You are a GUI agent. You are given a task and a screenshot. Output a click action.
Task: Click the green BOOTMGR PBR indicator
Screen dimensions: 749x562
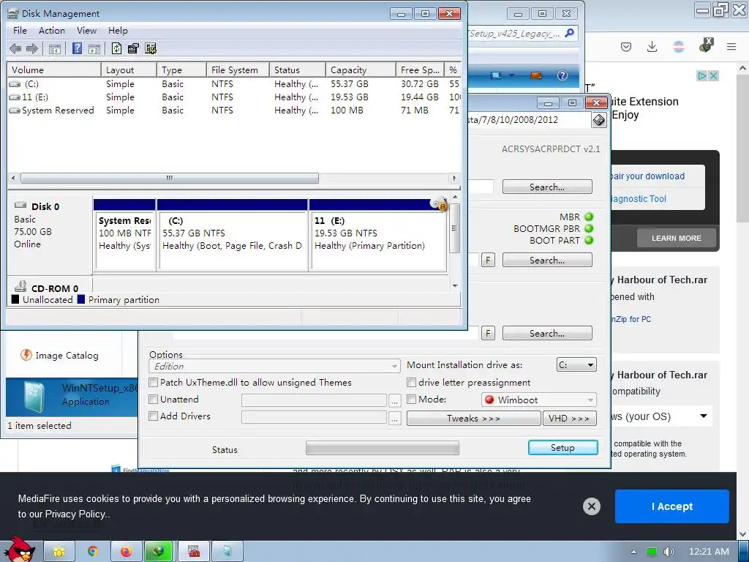coord(589,228)
